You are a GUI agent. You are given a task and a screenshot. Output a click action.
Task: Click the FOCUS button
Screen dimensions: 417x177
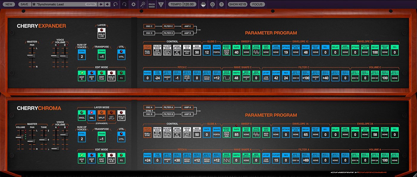pyautogui.click(x=257, y=4)
